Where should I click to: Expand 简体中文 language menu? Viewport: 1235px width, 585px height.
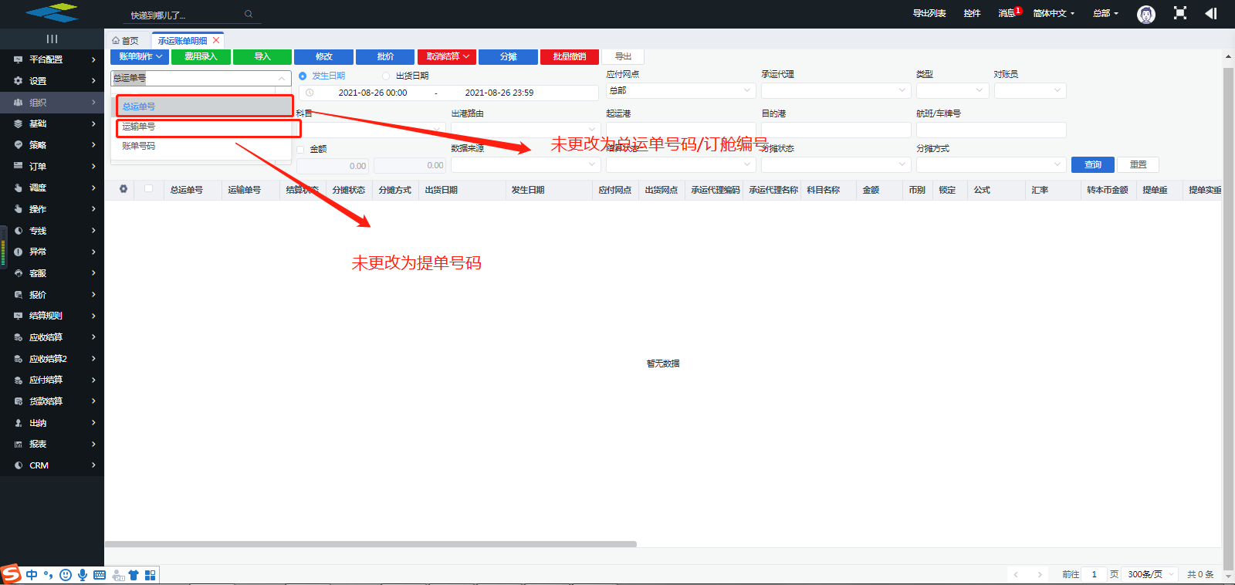[x=1054, y=13]
